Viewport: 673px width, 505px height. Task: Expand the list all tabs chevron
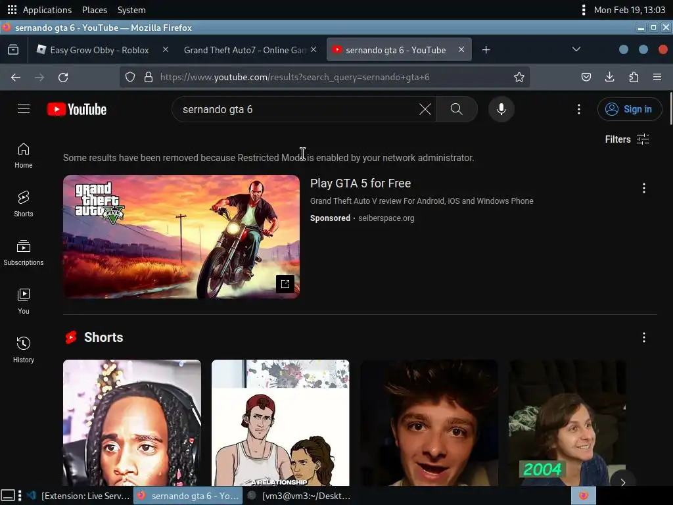(x=576, y=49)
